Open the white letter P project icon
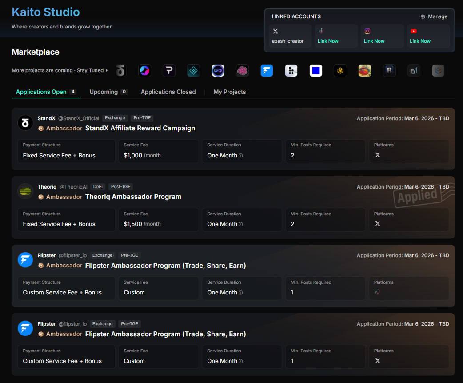Screen dimensions: 463x383 (x=169, y=71)
